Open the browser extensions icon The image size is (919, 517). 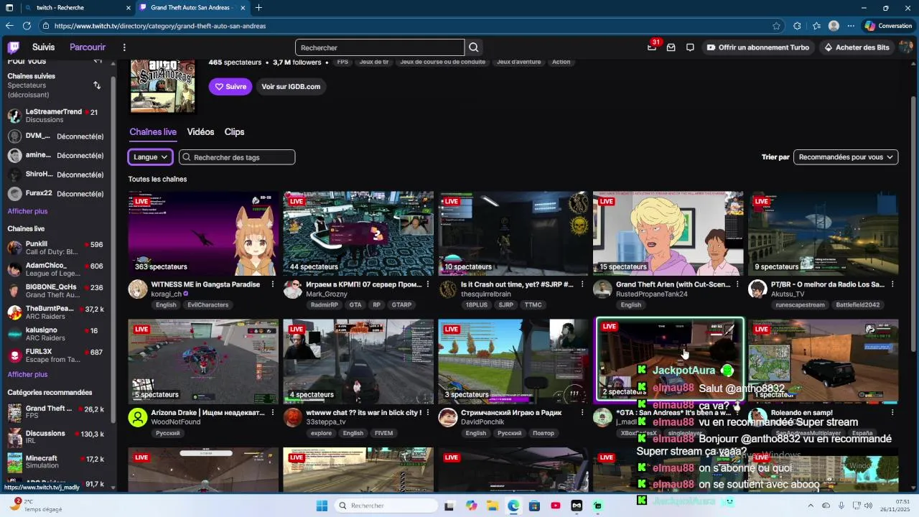click(x=797, y=26)
